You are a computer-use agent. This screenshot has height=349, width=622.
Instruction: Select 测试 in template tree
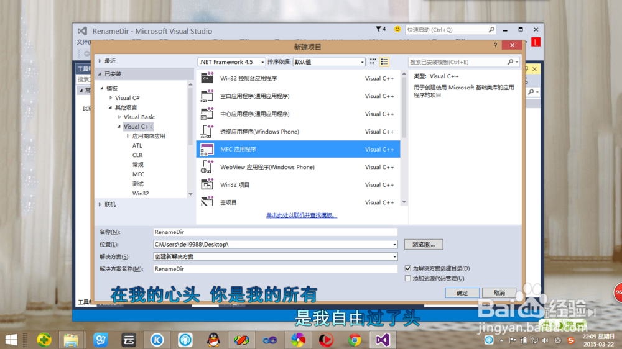click(x=138, y=184)
